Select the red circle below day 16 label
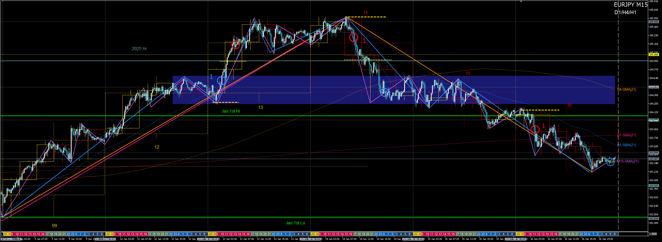 click(x=535, y=130)
